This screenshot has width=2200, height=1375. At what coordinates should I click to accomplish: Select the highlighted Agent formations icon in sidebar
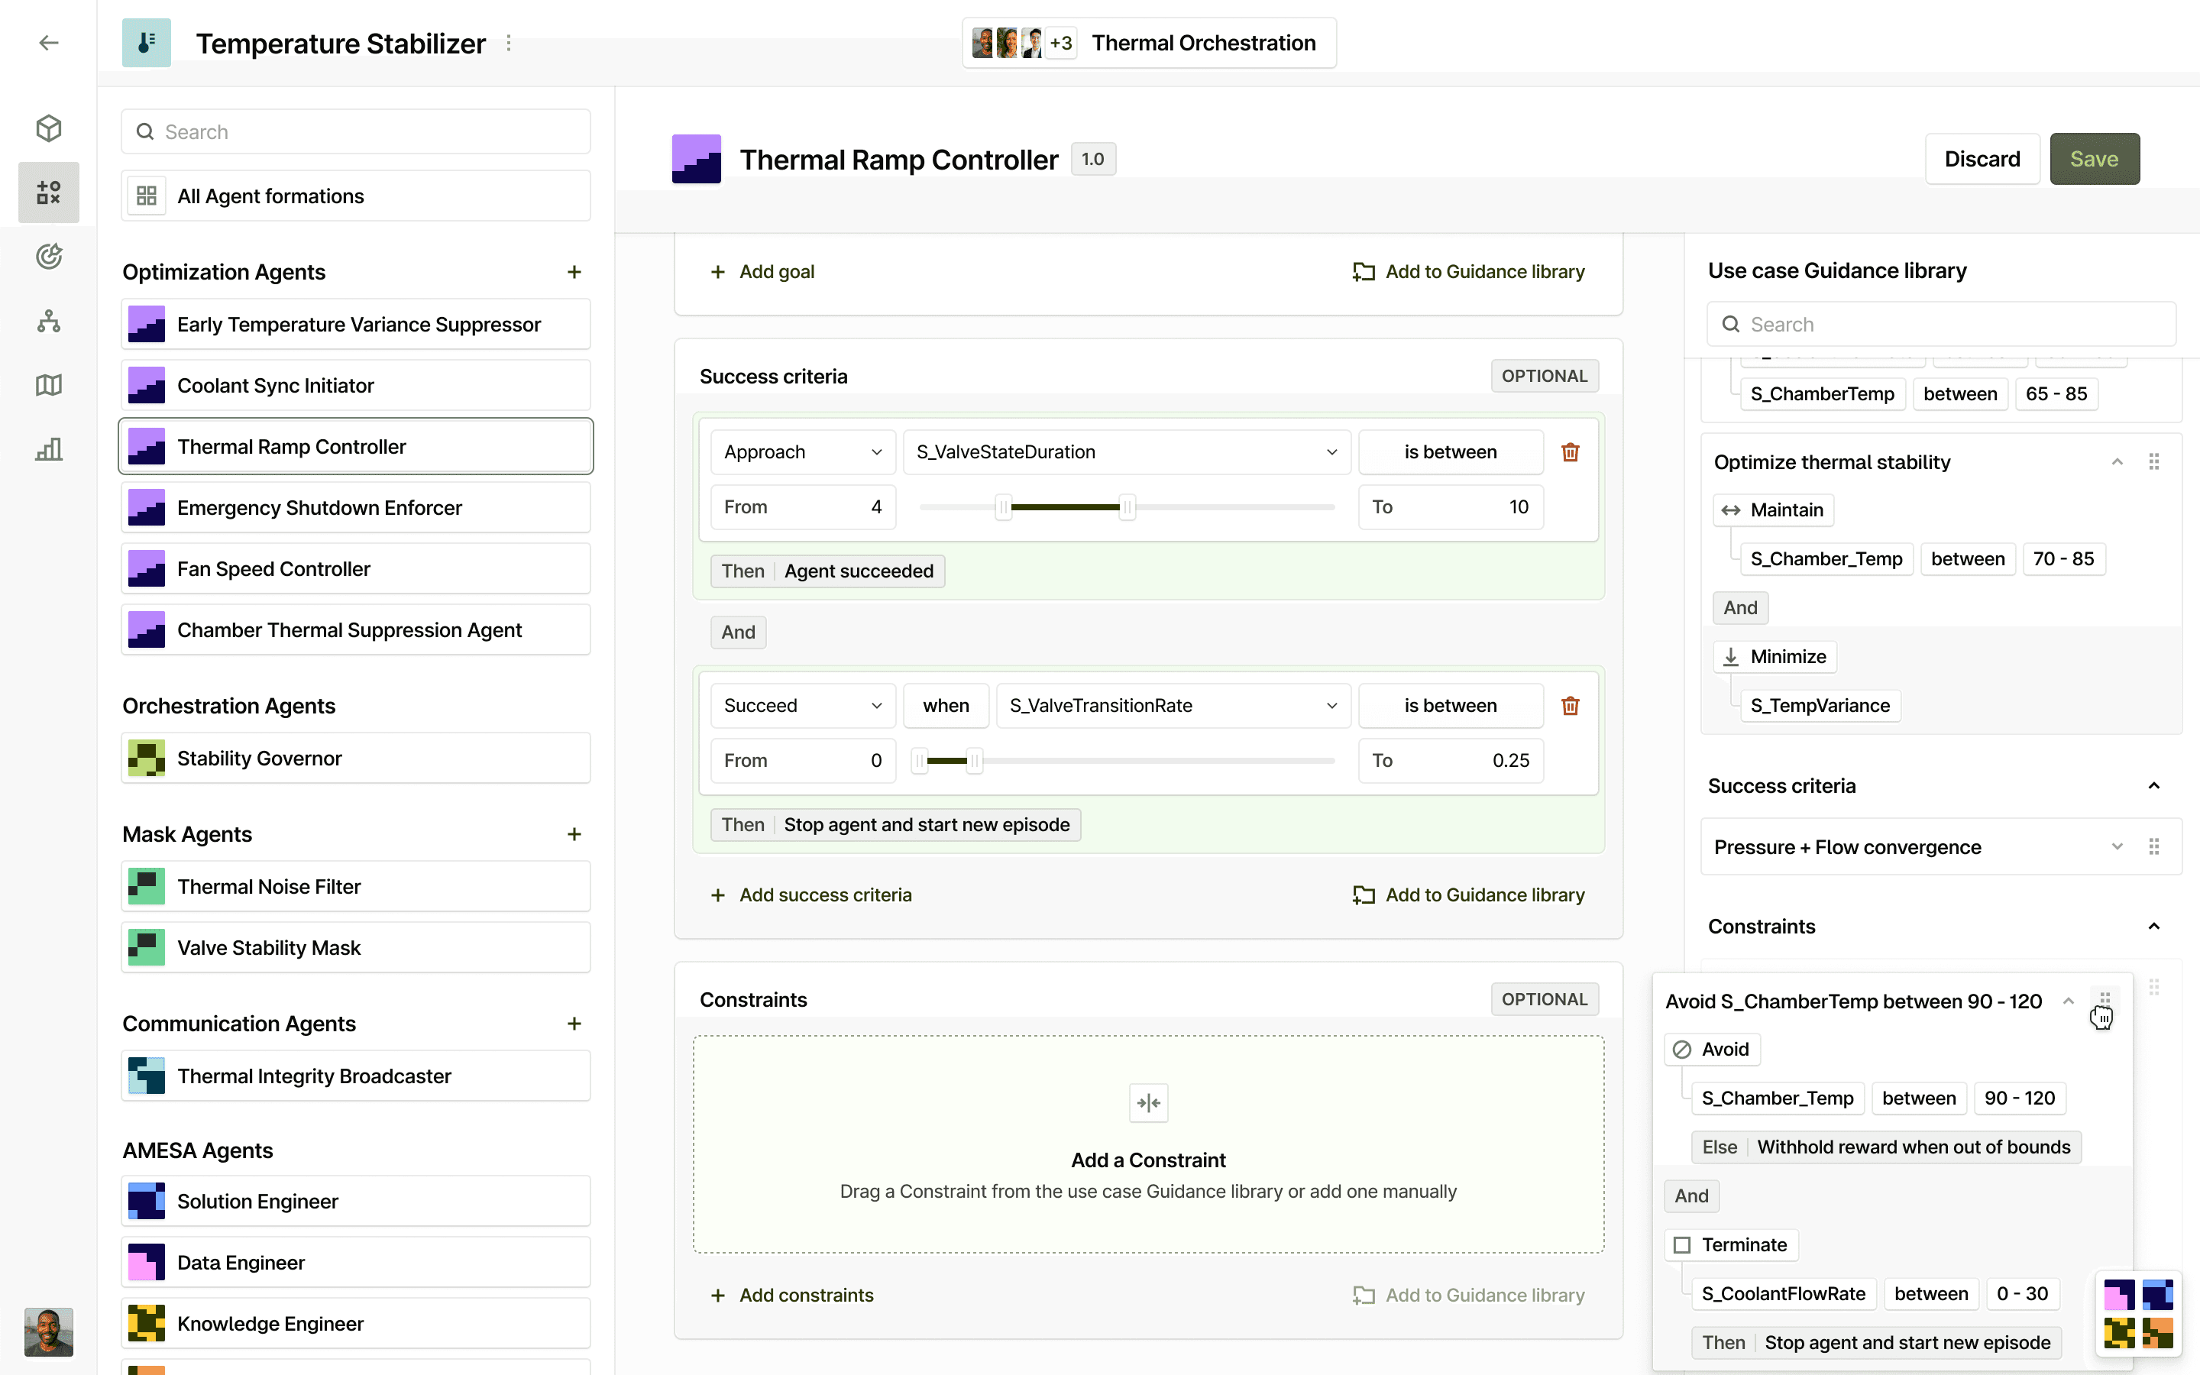tap(48, 192)
